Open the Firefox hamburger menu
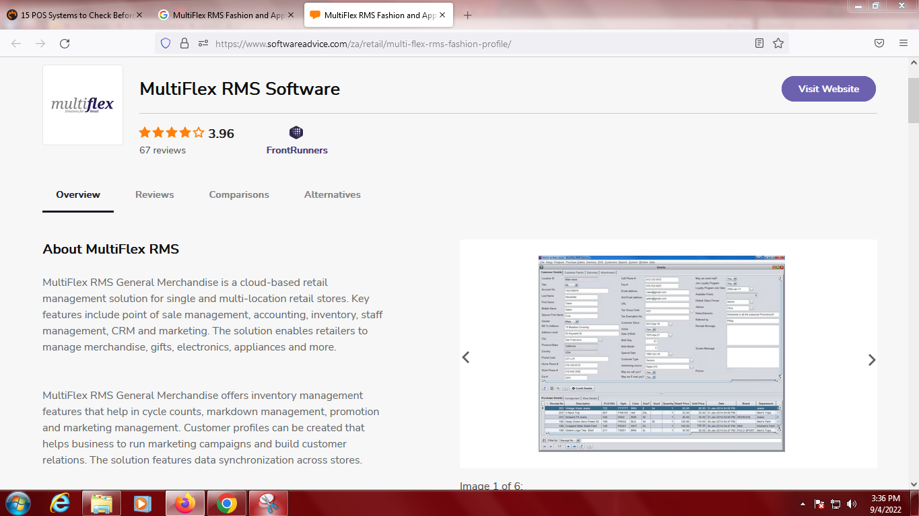 click(904, 43)
